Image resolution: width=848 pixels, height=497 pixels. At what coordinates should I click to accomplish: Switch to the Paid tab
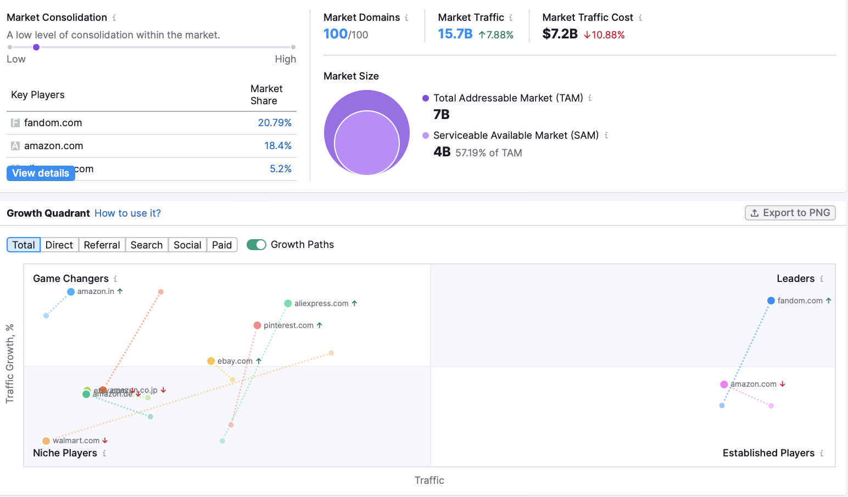click(x=222, y=245)
